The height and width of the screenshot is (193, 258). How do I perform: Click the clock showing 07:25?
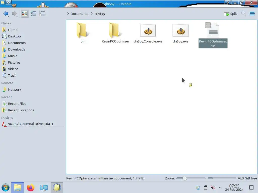coord(234,187)
